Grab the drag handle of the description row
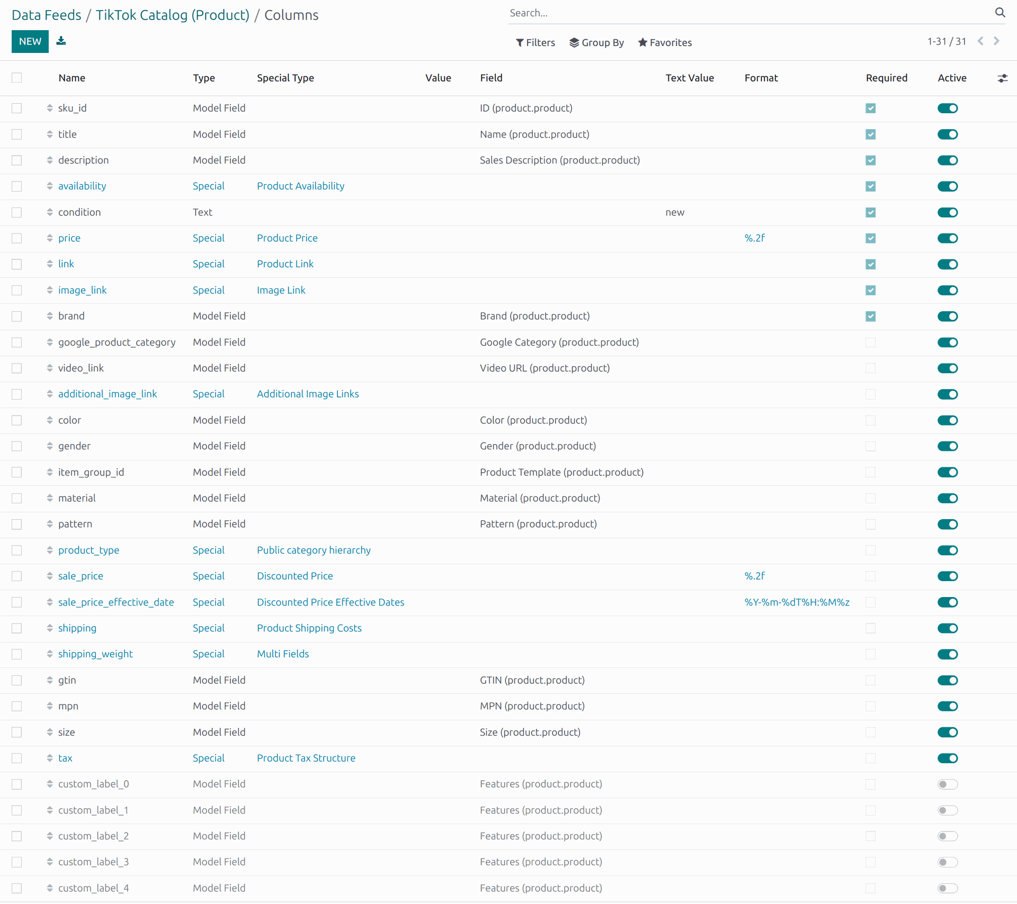The width and height of the screenshot is (1017, 904). click(x=50, y=160)
